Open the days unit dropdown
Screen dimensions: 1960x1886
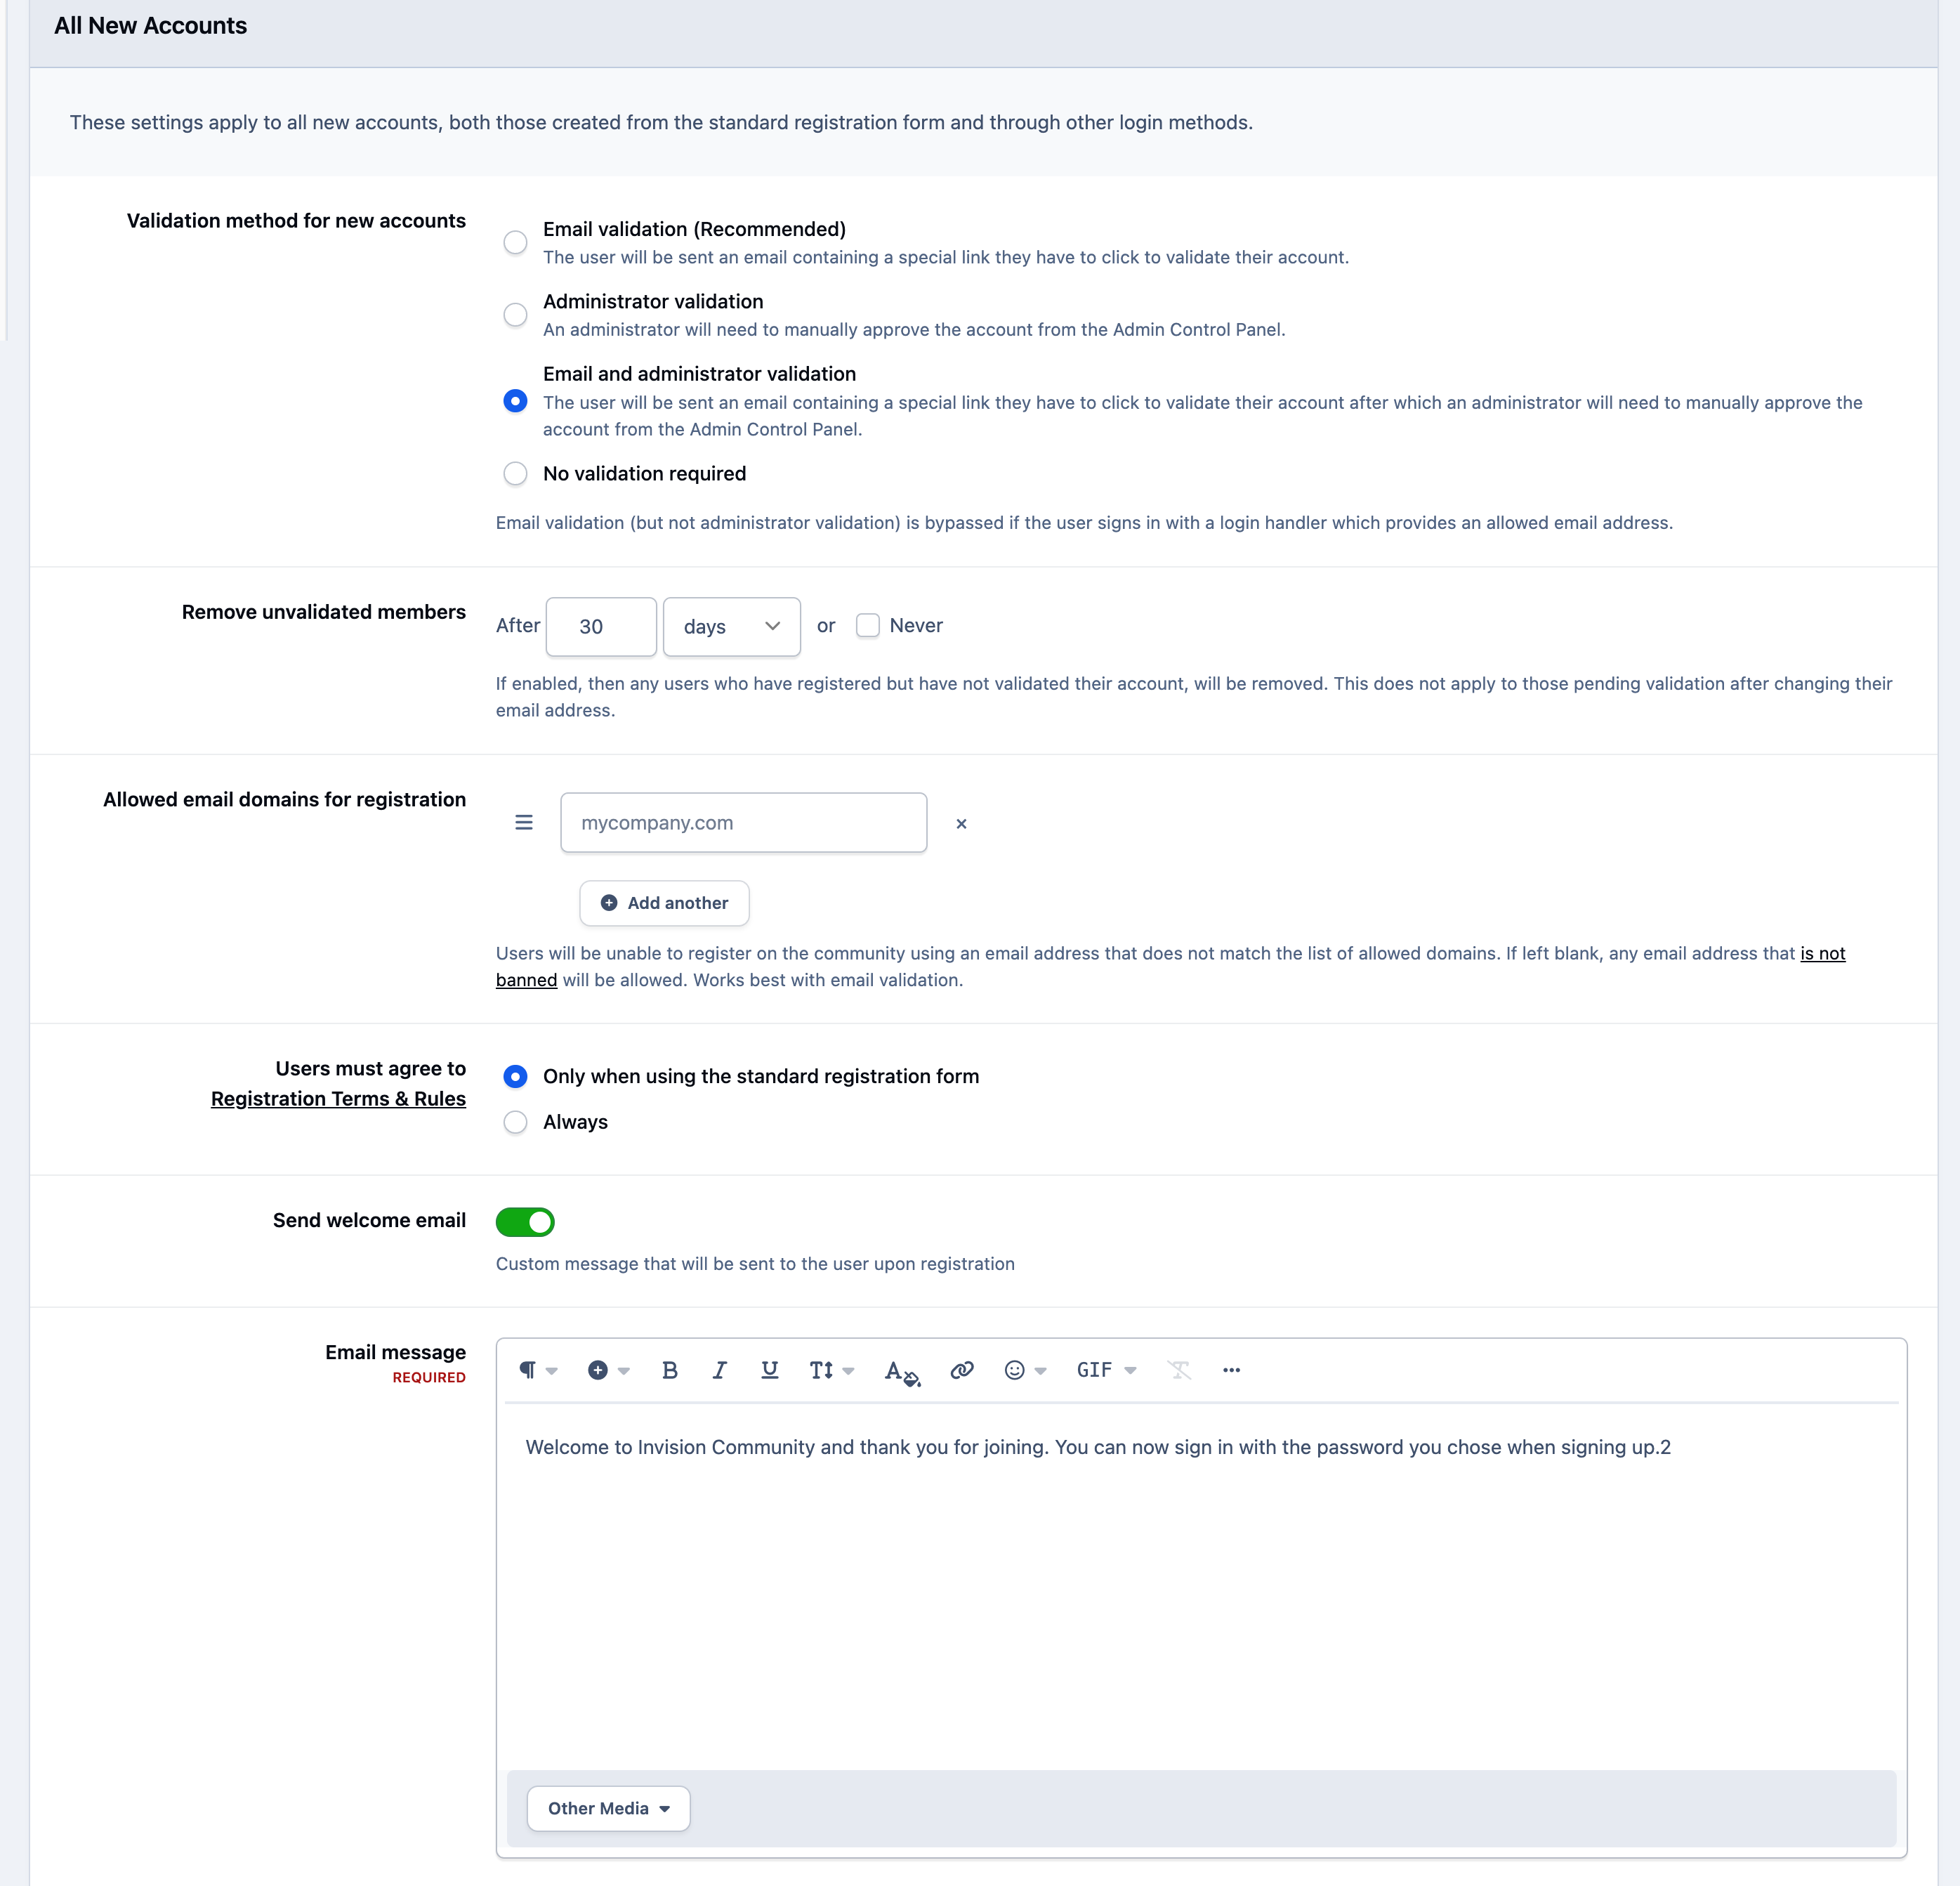click(x=732, y=627)
